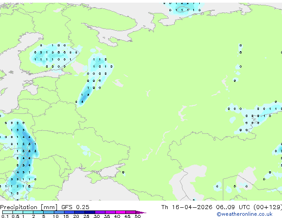282x218 pixels.
Task: Click the 10–15 mm legend swatch
Action: pyautogui.click(x=59, y=212)
